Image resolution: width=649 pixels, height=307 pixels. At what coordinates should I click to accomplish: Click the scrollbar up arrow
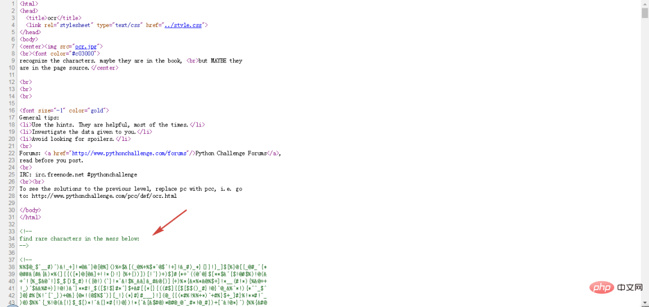645,3
